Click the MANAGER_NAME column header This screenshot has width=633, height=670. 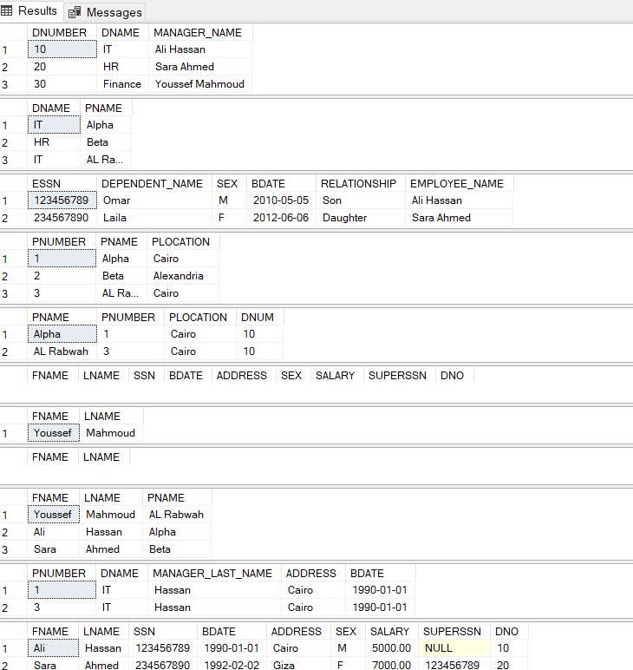(x=199, y=32)
